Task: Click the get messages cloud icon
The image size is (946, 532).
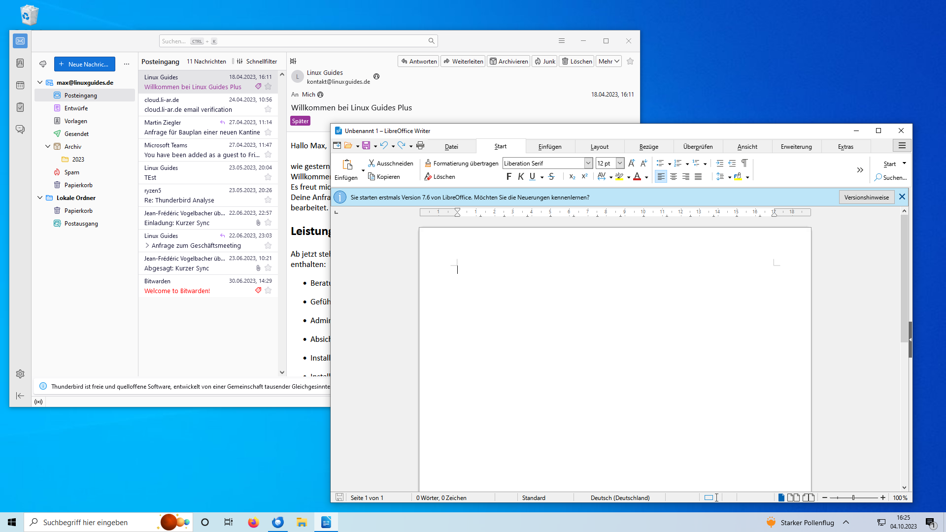Action: coord(43,64)
